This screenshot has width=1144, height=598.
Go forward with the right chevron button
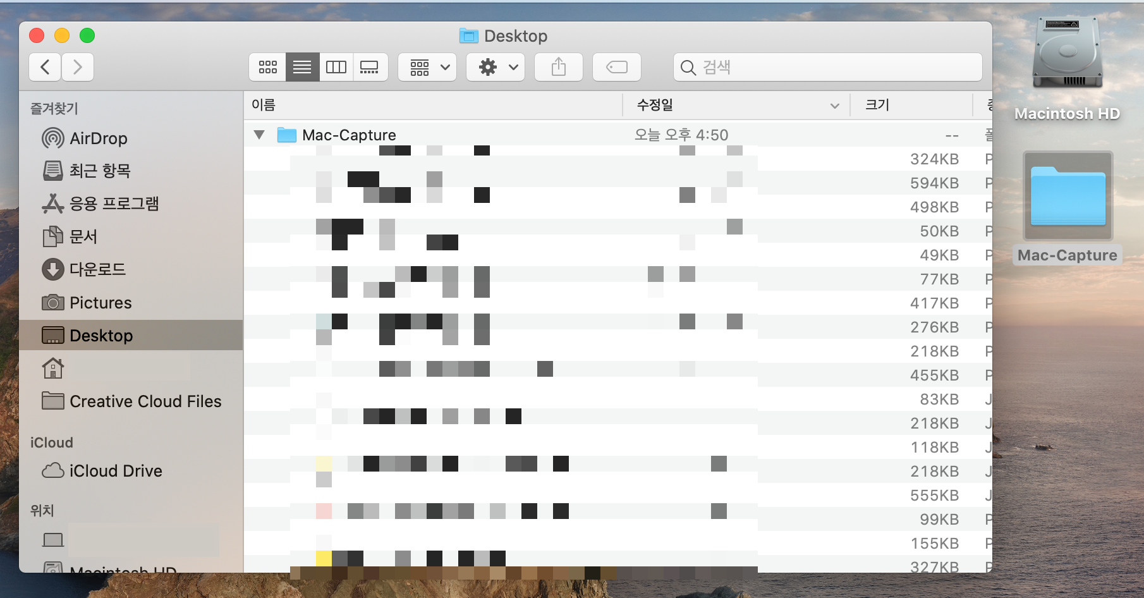click(78, 67)
